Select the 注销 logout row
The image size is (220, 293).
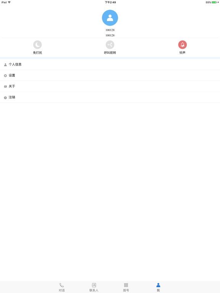click(110, 97)
